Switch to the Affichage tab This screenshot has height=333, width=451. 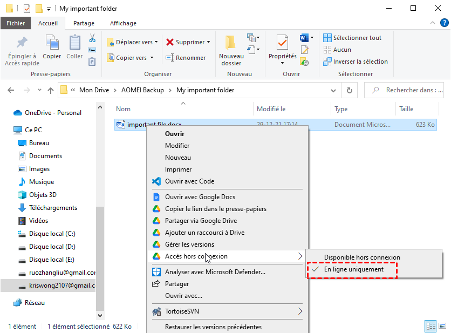point(123,23)
